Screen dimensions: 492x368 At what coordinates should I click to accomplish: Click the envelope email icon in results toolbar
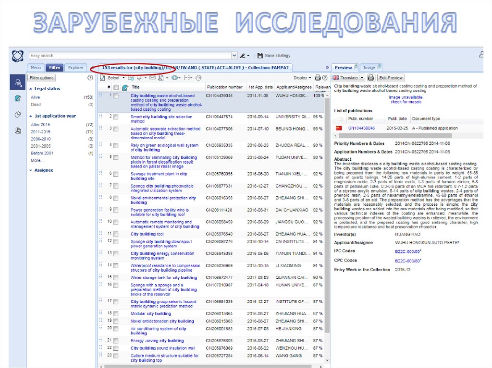coord(152,78)
